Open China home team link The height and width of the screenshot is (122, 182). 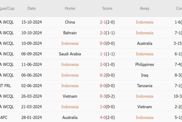pyautogui.click(x=70, y=22)
